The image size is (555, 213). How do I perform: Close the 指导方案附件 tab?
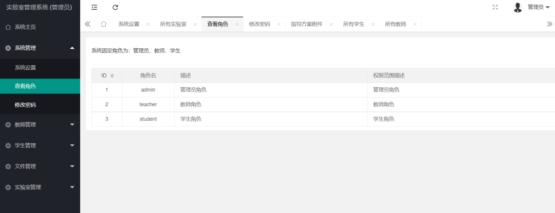pos(331,24)
